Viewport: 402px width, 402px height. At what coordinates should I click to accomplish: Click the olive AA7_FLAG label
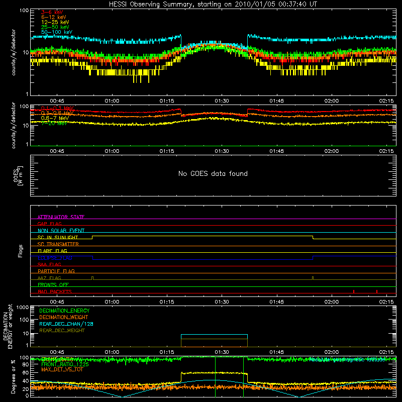[49, 278]
